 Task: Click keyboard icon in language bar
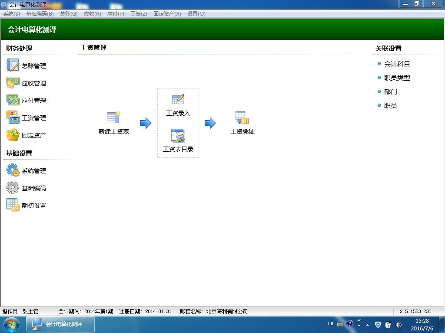(340, 324)
